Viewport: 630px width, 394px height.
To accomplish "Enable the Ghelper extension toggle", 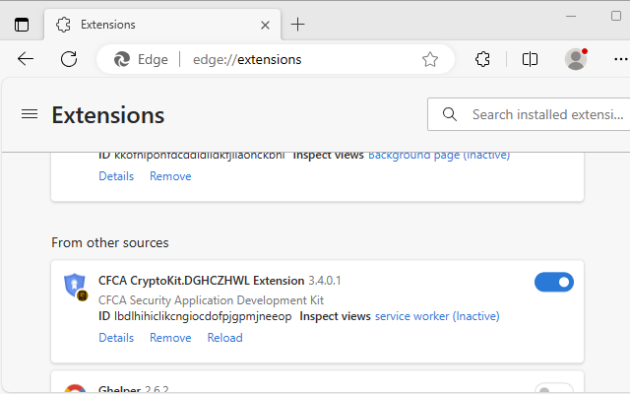I will point(554,390).
